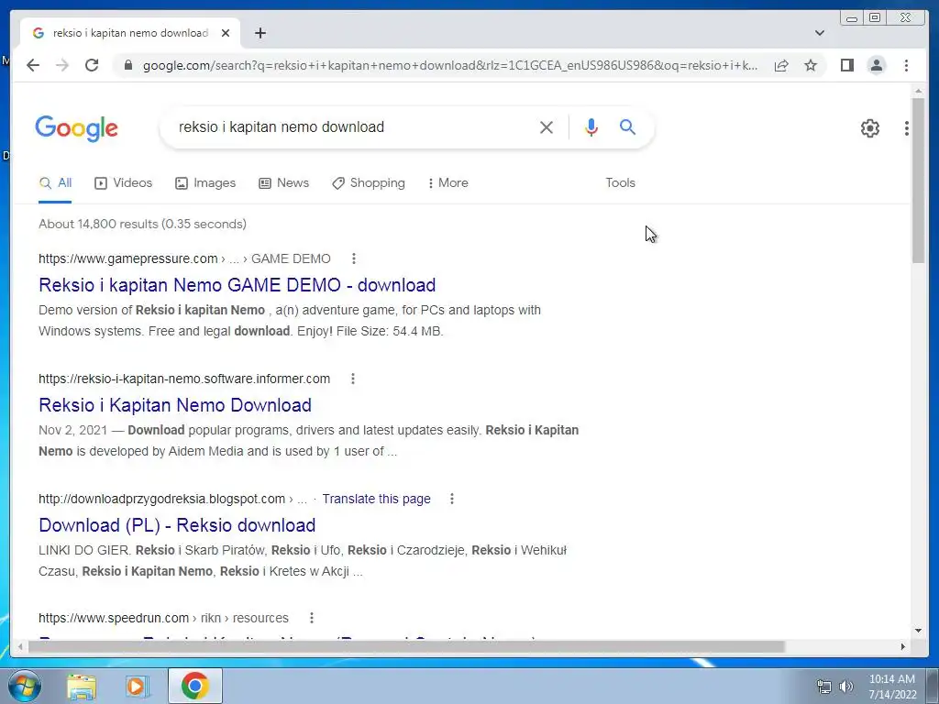Click the taskbar clock showing 10:14 AM
Screen dimensions: 939x704
click(x=892, y=687)
